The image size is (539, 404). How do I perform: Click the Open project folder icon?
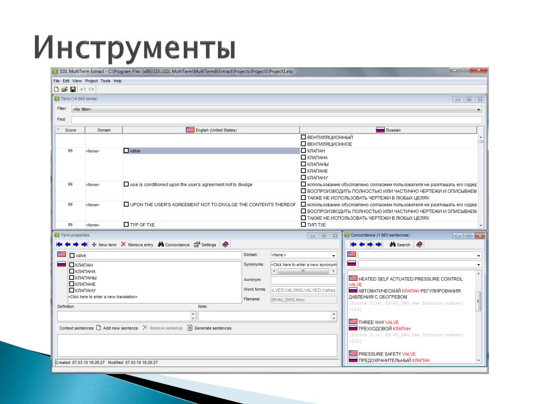pos(64,89)
